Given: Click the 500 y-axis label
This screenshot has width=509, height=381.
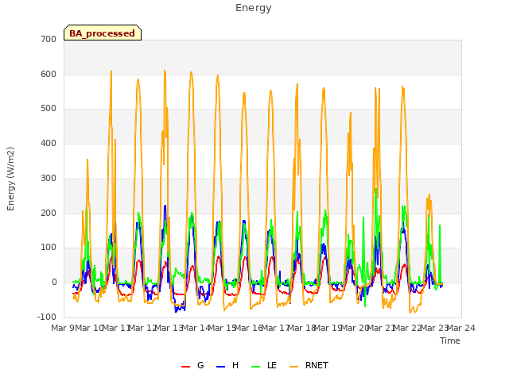Looking at the screenshot, I should 49,109.
